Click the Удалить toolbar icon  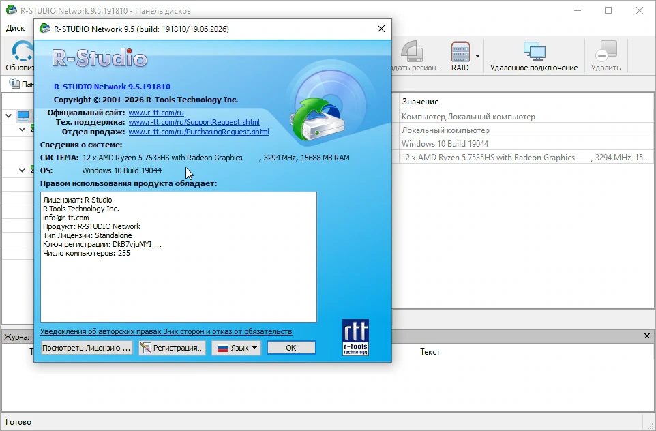pyautogui.click(x=606, y=52)
